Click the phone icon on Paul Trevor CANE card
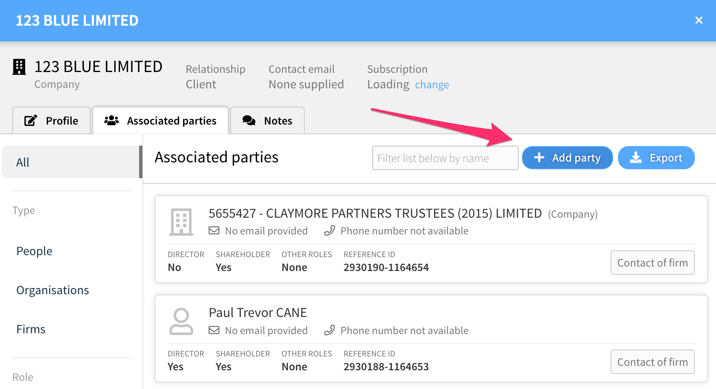The width and height of the screenshot is (716, 389). tap(330, 330)
